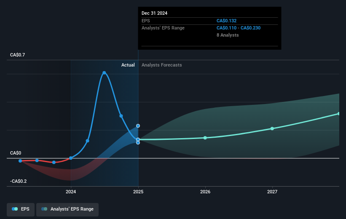Select the peak EPS data point mid-2024
The width and height of the screenshot is (346, 219).
coord(104,73)
